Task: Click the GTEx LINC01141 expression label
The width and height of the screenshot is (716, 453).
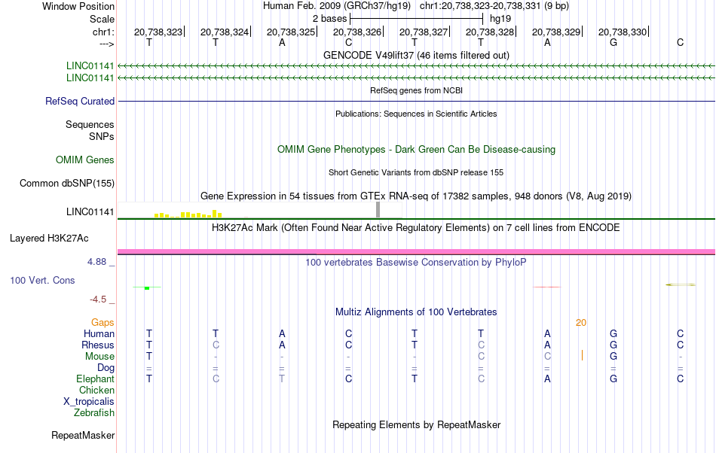Action: (90, 212)
